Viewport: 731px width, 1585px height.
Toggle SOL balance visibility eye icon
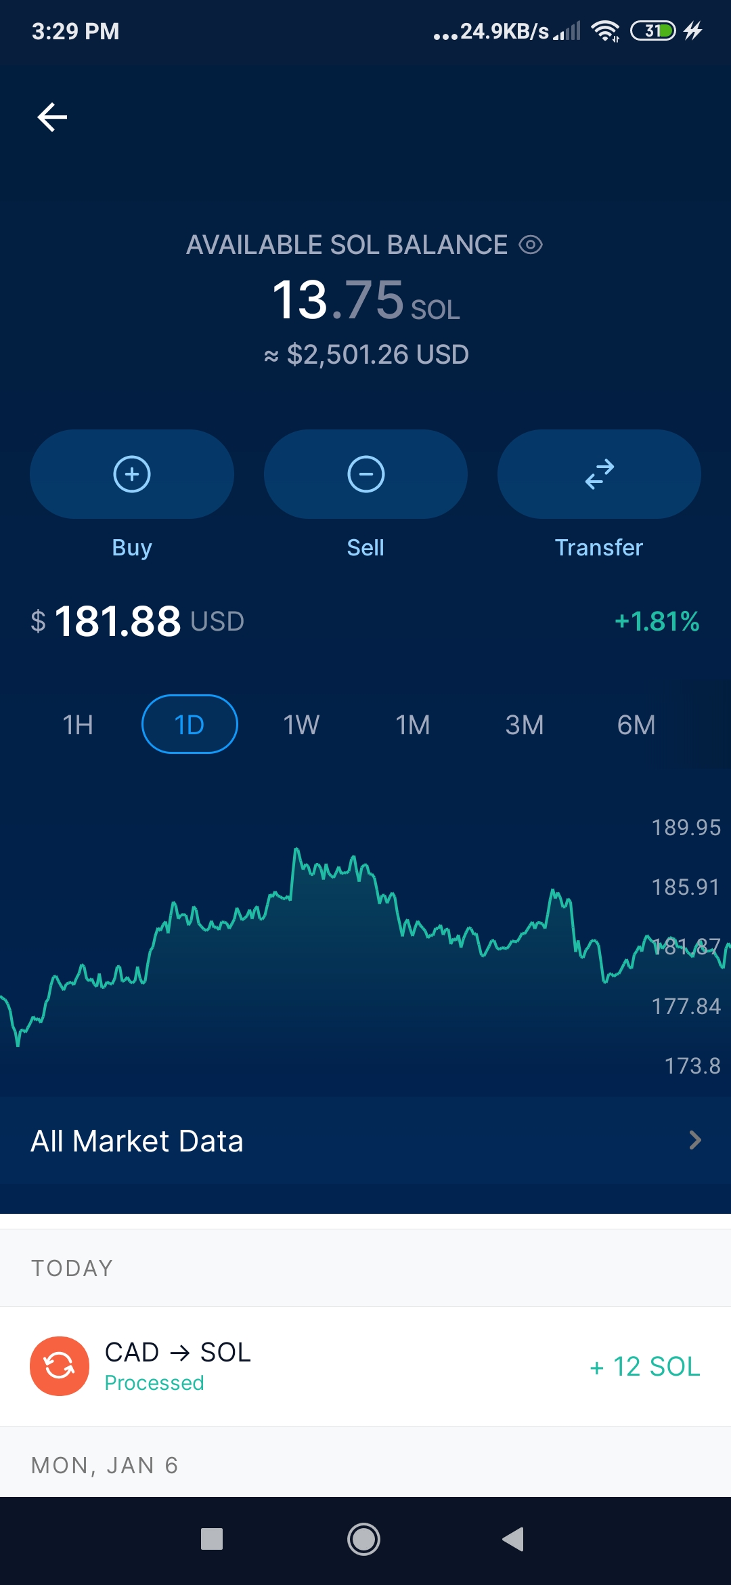coord(531,245)
